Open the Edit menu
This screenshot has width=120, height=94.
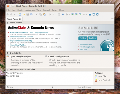[13, 10]
